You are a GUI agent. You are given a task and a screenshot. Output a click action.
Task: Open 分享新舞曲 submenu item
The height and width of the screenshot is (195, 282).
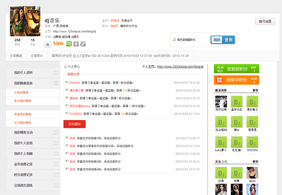[x=21, y=92]
